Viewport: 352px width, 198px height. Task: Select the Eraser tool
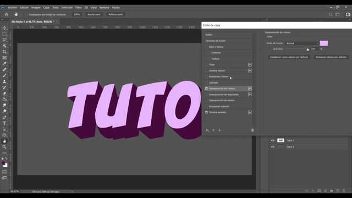click(x=4, y=94)
